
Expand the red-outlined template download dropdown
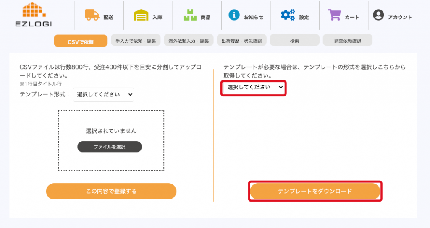tap(254, 88)
